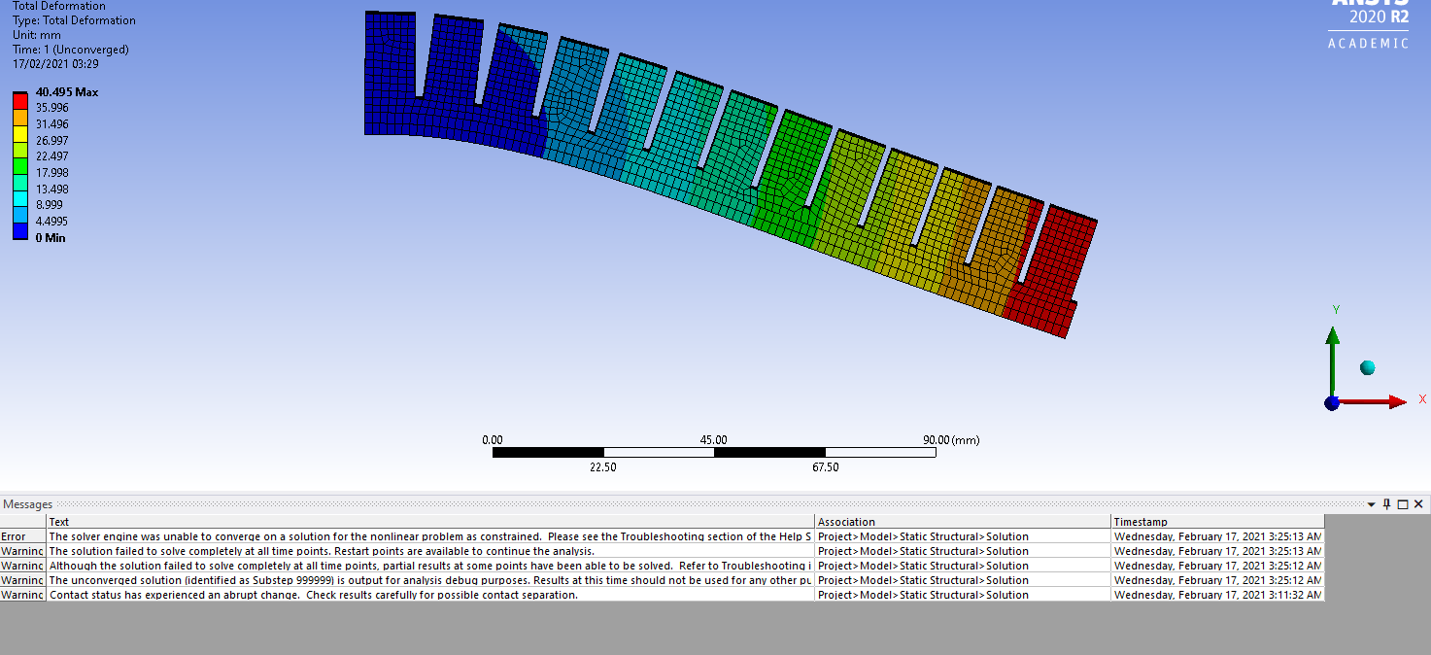This screenshot has width=1431, height=655.
Task: Click the 22.50 label on the scale ruler
Action: [603, 467]
